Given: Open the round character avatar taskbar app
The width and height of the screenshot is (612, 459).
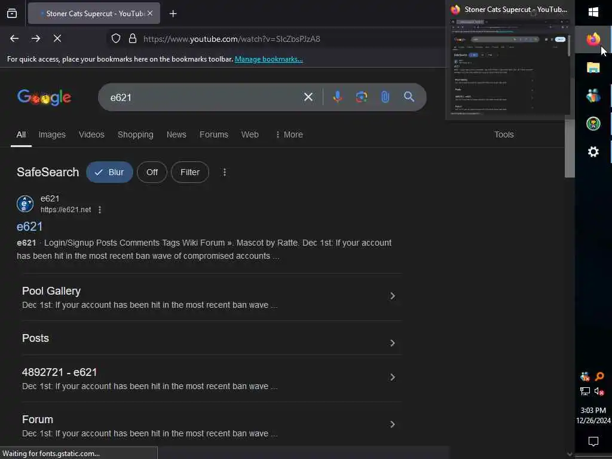Looking at the screenshot, I should coord(593,124).
